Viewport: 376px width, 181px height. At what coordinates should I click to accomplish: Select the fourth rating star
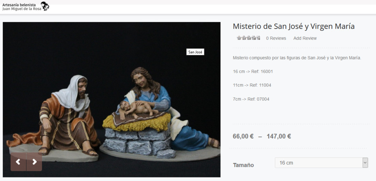253,38
